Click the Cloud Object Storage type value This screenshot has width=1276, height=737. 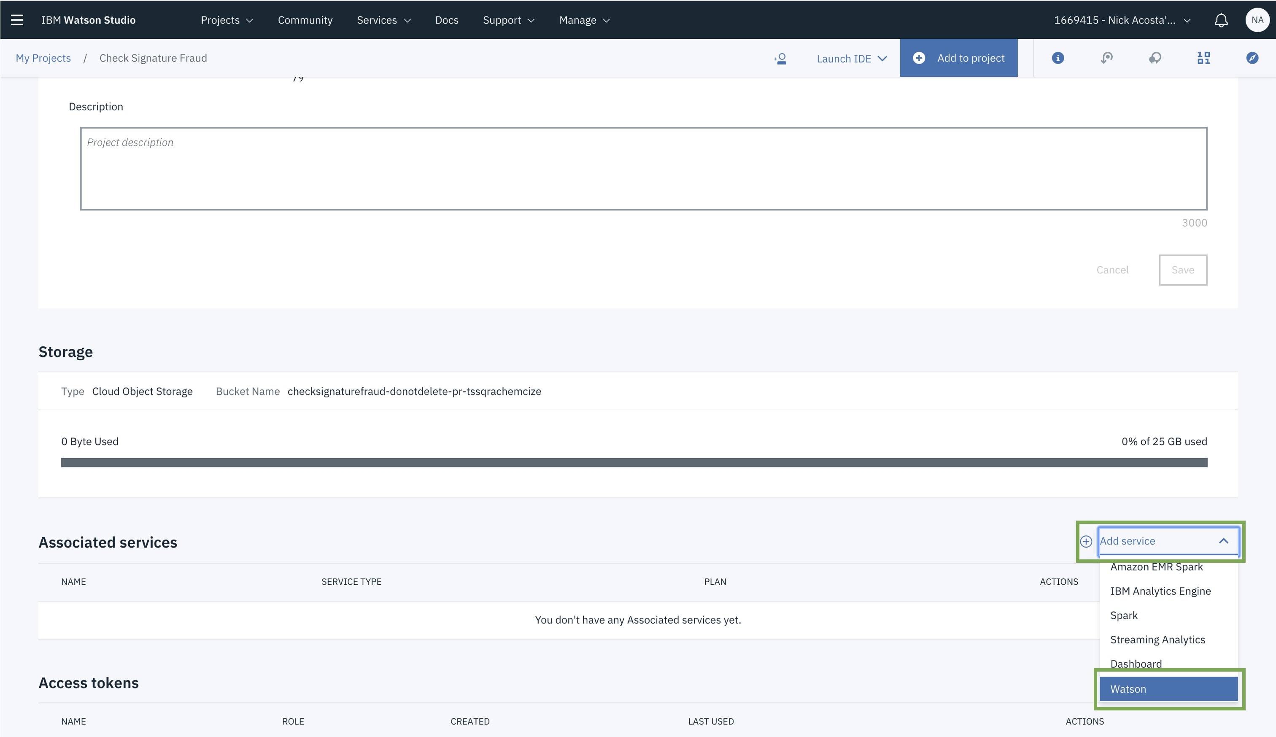tap(142, 391)
